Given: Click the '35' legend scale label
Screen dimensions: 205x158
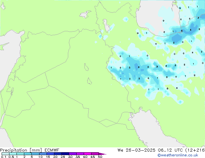Looking at the screenshot, I should click(78, 157).
